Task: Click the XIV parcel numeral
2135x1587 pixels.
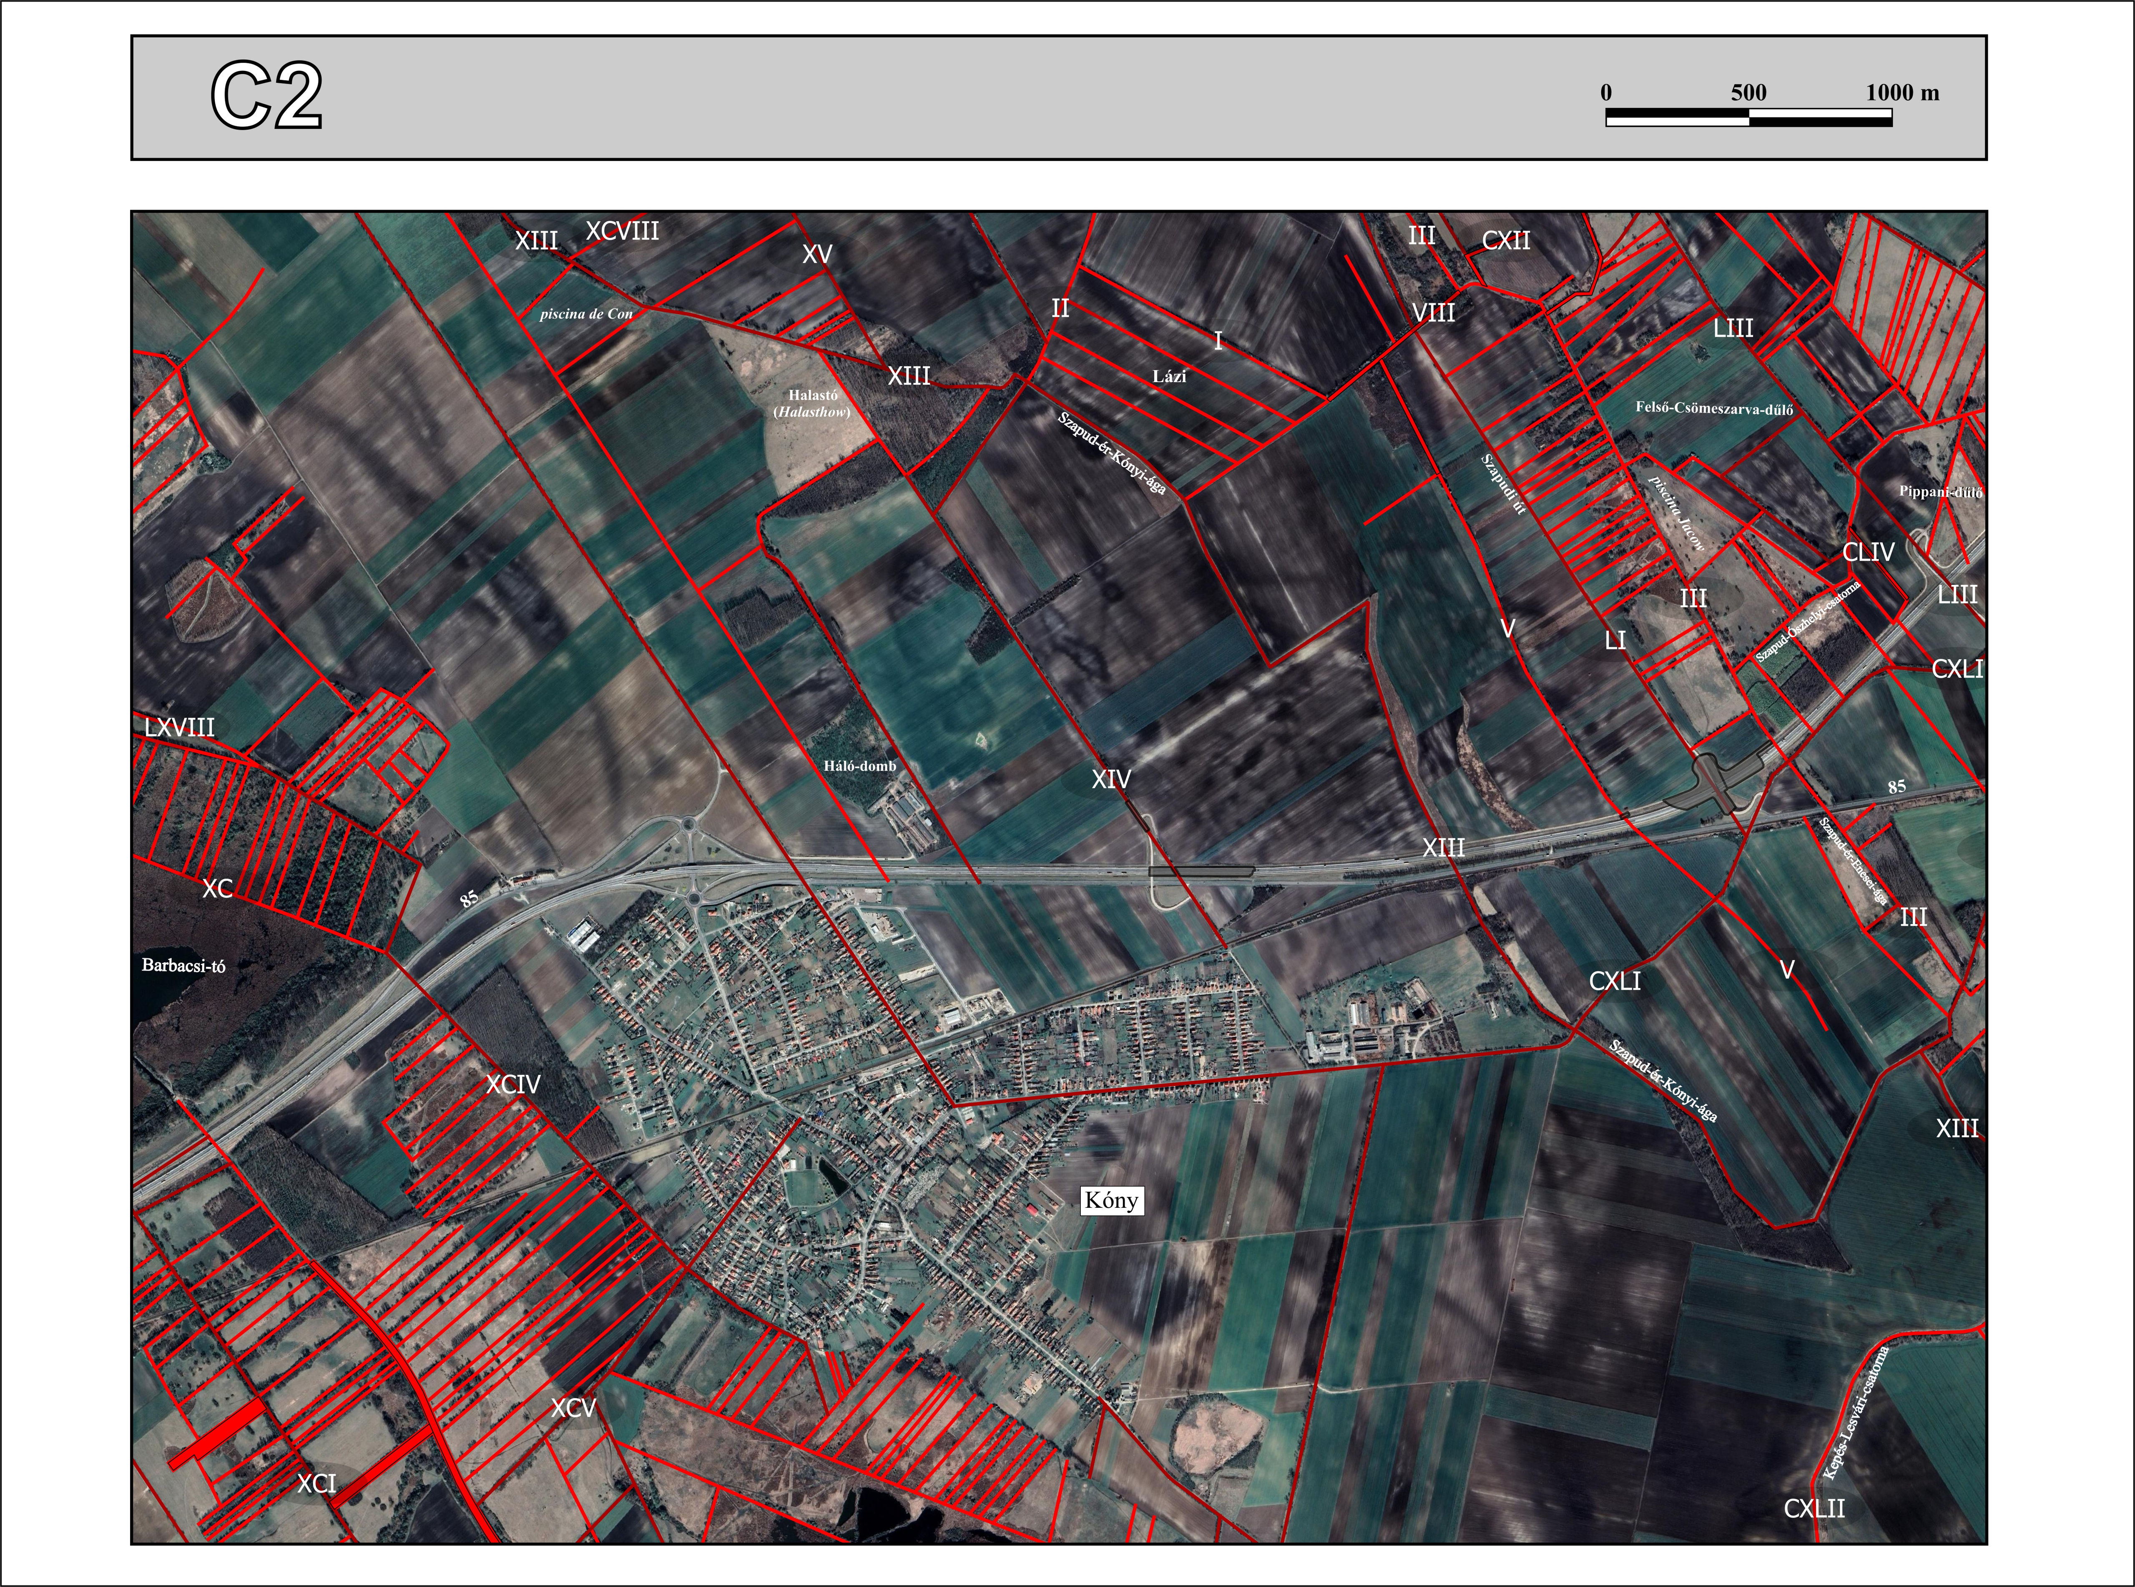Action: [1111, 779]
